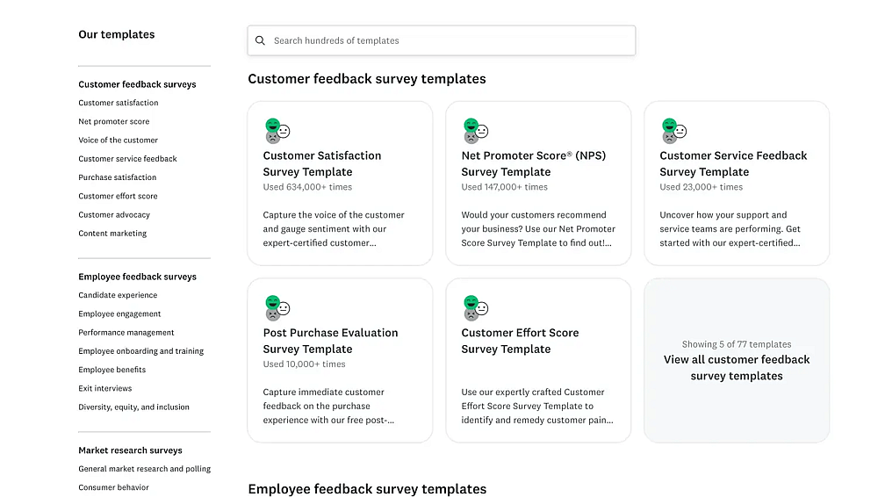This screenshot has height=497, width=878.
Task: Open Voice of the customer sidebar link
Action: [119, 140]
